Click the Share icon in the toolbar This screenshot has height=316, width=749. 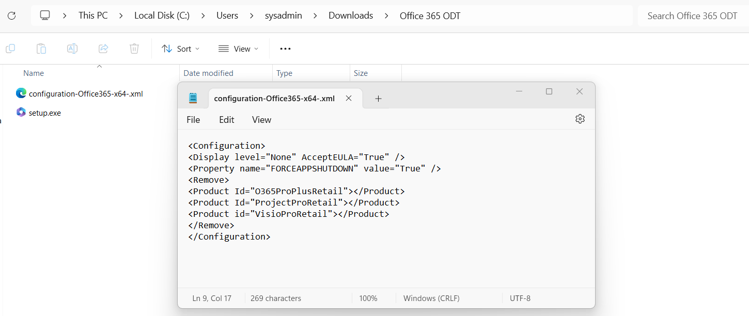103,48
